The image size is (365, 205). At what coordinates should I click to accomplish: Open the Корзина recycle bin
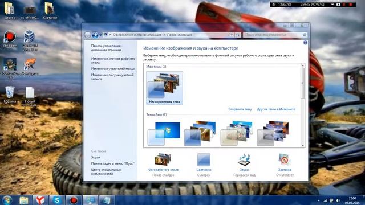pos(10,95)
